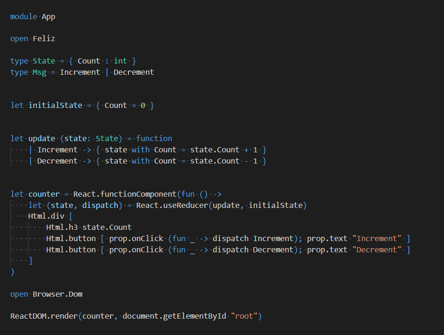Click 'Decrement' in the Msg type definition

click(134, 72)
